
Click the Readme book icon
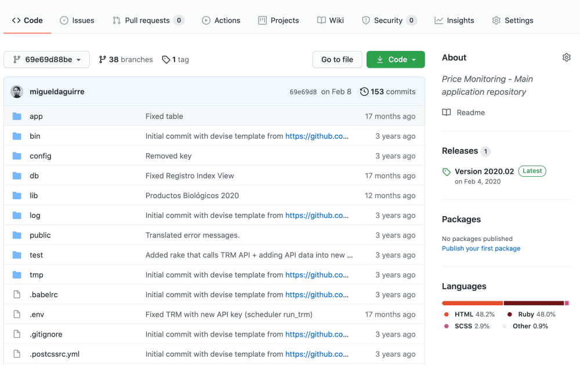coord(447,112)
